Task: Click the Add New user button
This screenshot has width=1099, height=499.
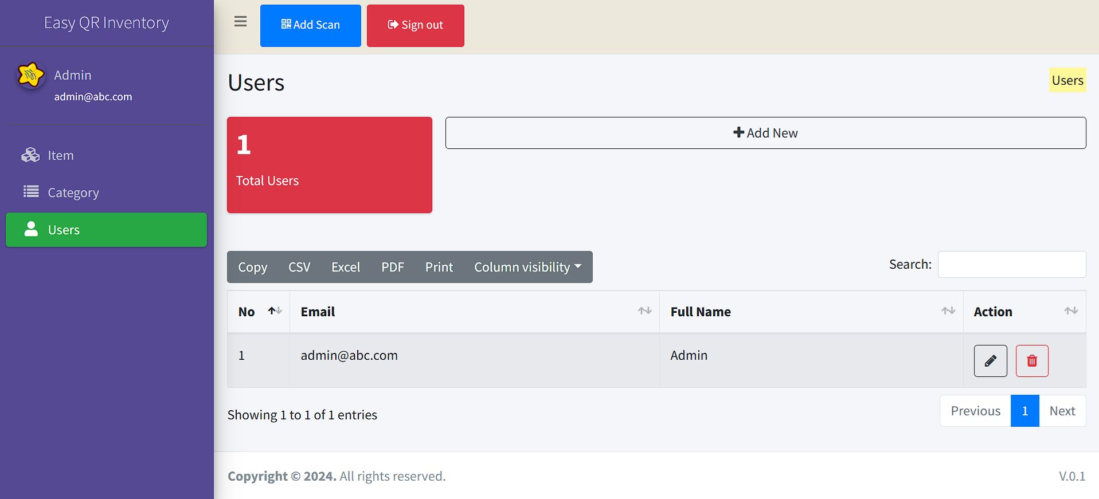Action: pos(765,133)
